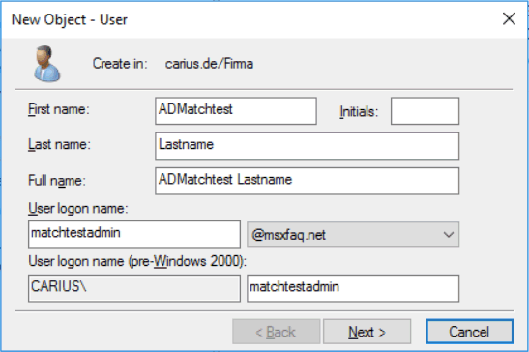Image resolution: width=529 pixels, height=352 pixels.
Task: Click the pre-Windows 2000 logon name matchtestadmin field
Action: 353,288
